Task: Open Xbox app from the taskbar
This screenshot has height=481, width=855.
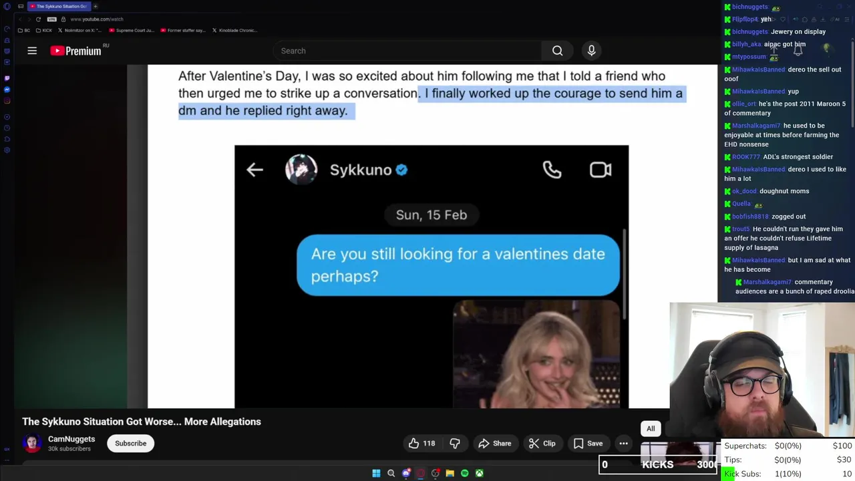Action: [x=480, y=473]
